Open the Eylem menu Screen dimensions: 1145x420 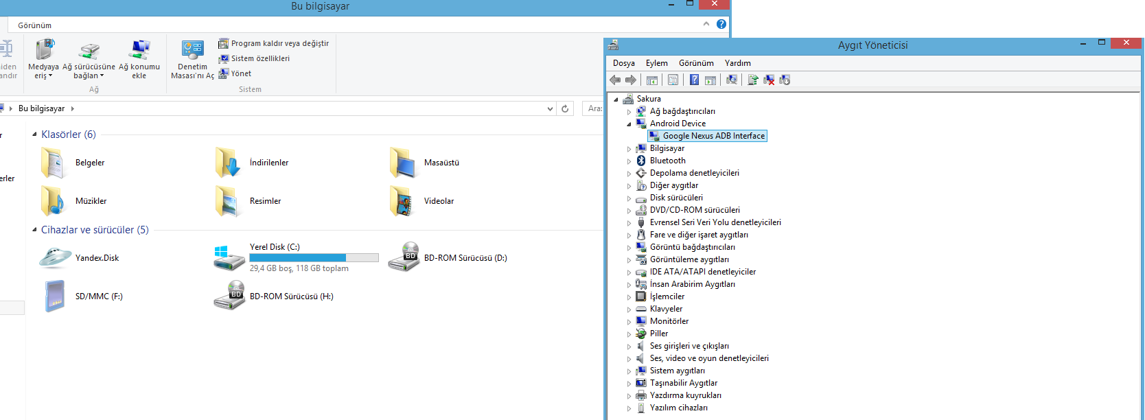[x=657, y=63]
